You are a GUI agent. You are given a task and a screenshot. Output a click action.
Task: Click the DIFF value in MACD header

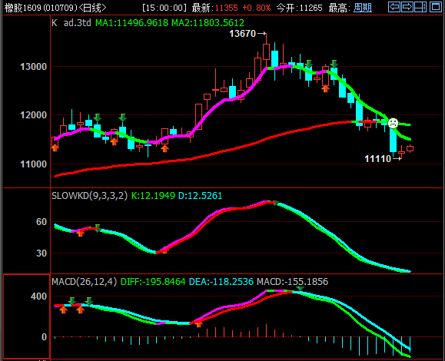click(x=153, y=282)
